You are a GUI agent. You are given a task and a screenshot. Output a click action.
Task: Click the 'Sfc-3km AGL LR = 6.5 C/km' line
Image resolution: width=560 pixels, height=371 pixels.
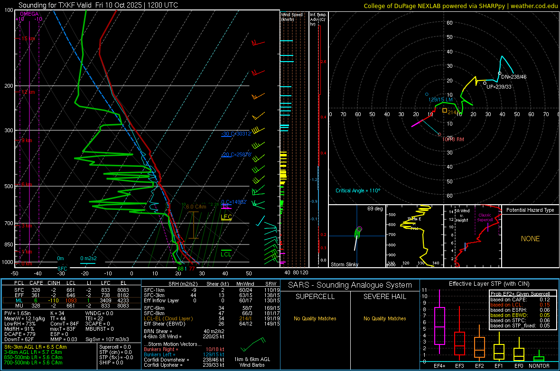[x=36, y=347]
